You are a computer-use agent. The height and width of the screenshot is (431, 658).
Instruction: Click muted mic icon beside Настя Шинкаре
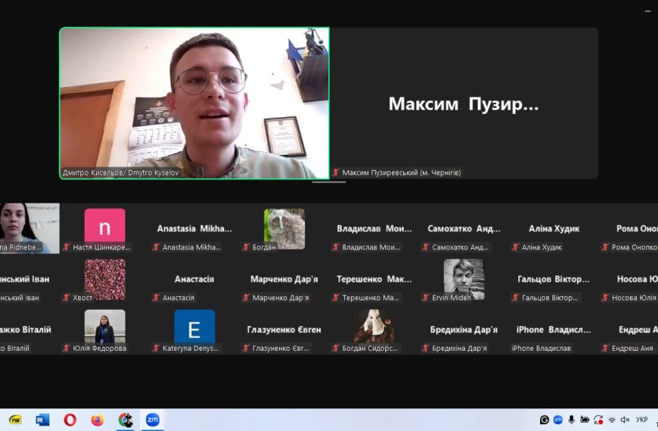[67, 247]
